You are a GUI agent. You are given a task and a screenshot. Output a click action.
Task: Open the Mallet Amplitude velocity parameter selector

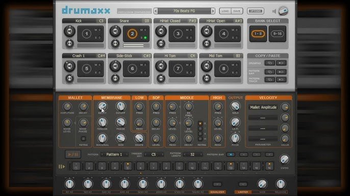pos(263,107)
